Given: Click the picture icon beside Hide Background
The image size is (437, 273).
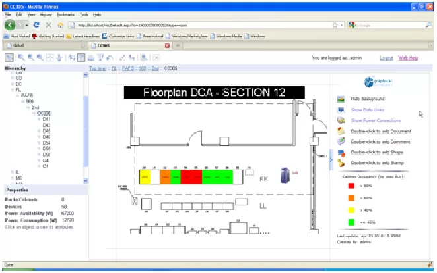Looking at the screenshot, I should (x=341, y=99).
